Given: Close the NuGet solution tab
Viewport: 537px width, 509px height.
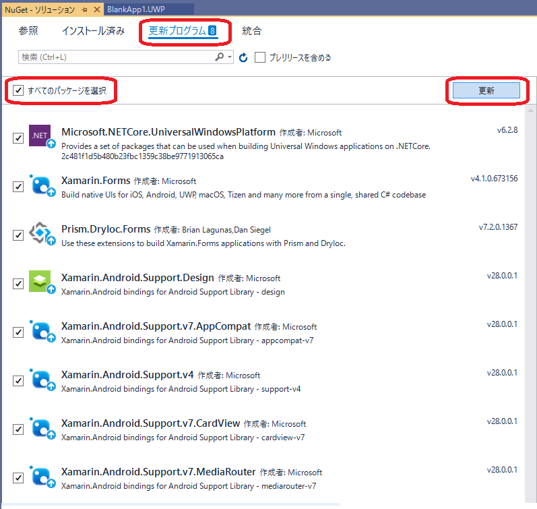Looking at the screenshot, I should [97, 9].
